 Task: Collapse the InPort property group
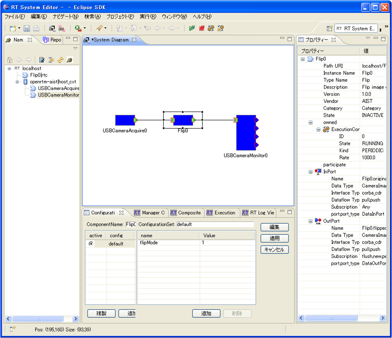click(x=310, y=171)
